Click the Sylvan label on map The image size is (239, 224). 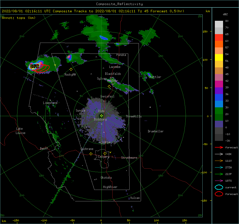pyautogui.click(x=102, y=79)
